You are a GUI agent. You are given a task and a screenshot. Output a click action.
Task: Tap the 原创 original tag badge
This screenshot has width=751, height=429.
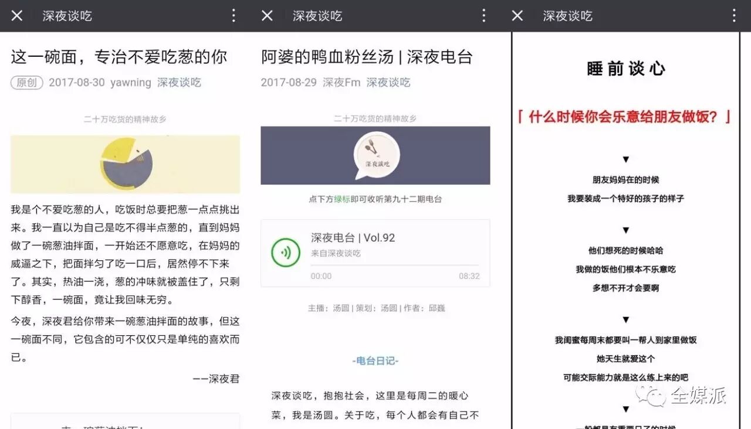(27, 83)
